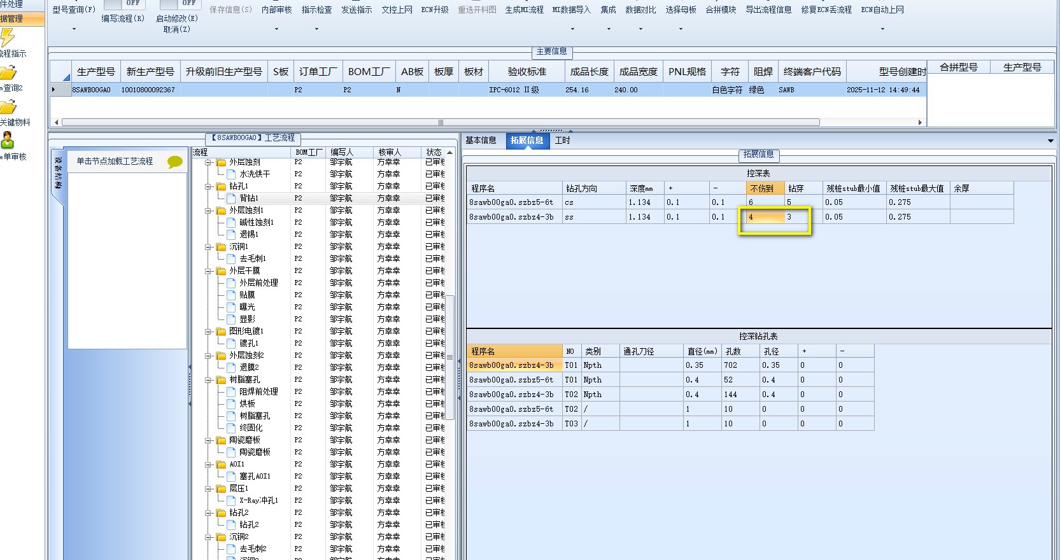The width and height of the screenshot is (1060, 560).
Task: Open the 内部审核 dropdown arrow
Action: 276,29
